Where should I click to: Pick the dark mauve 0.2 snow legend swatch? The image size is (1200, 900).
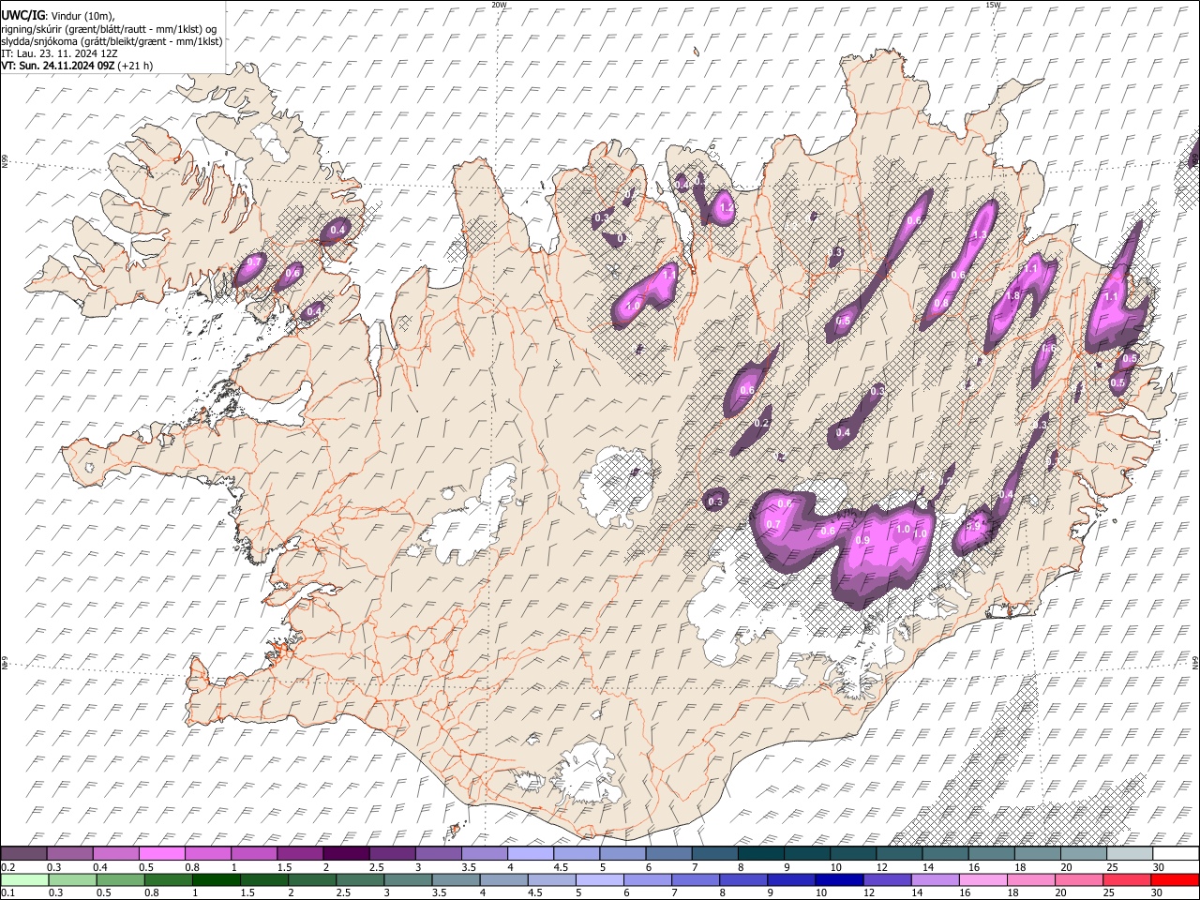click(x=23, y=853)
